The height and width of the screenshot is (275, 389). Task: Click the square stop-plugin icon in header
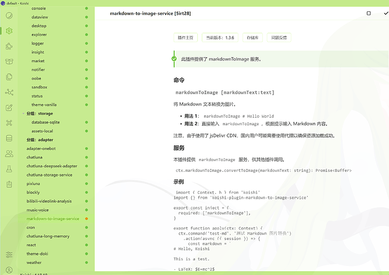coord(369,13)
